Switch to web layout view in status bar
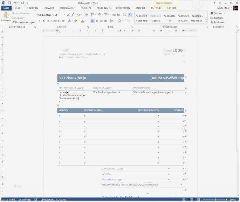 [199, 200]
